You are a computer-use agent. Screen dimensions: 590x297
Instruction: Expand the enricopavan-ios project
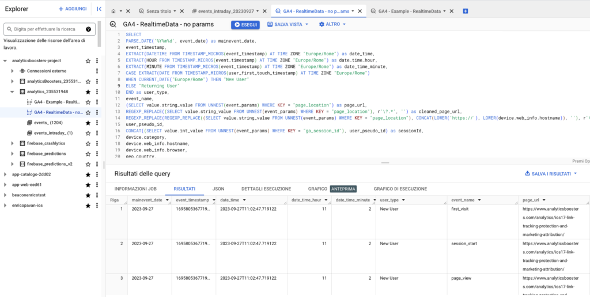[5, 205]
